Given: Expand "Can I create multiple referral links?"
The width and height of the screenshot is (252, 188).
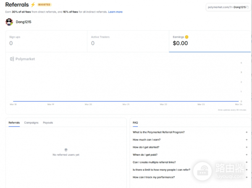Looking at the screenshot, I should pyautogui.click(x=246, y=162).
